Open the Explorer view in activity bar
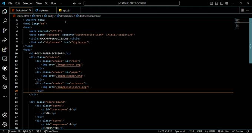The image size is (252, 133). point(5,11)
